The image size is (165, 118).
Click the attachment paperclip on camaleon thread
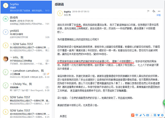[x=48, y=74]
